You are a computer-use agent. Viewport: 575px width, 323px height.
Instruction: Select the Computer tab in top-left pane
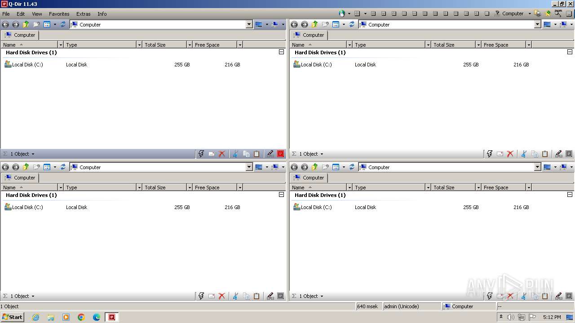click(20, 35)
